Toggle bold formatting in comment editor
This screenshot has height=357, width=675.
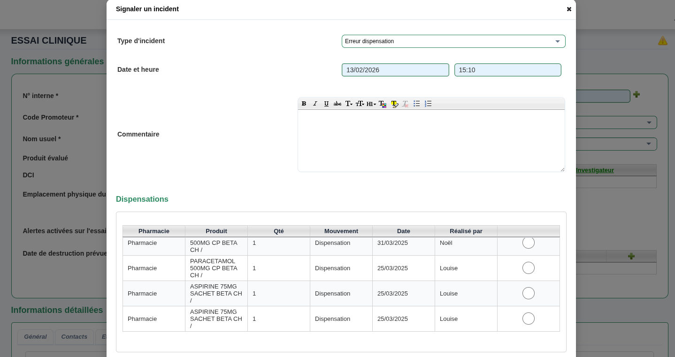pos(304,104)
